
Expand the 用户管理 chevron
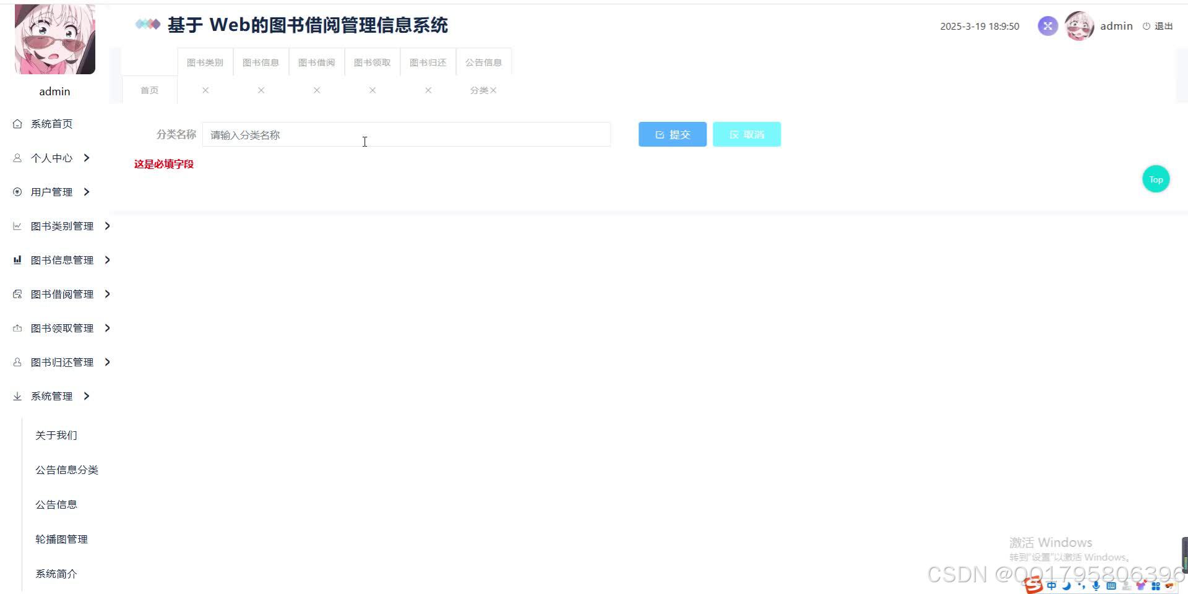[x=87, y=192]
